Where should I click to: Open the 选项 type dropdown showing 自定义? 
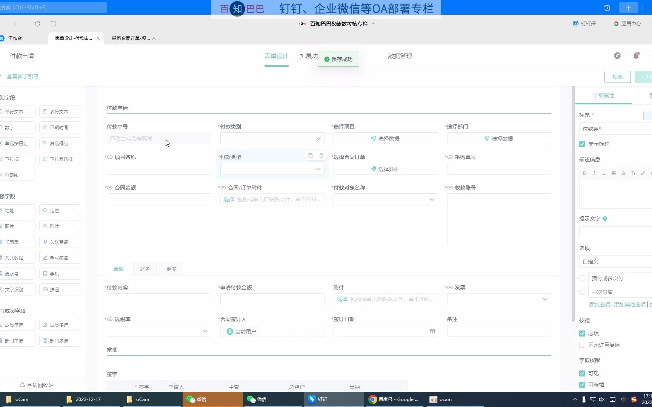point(615,262)
